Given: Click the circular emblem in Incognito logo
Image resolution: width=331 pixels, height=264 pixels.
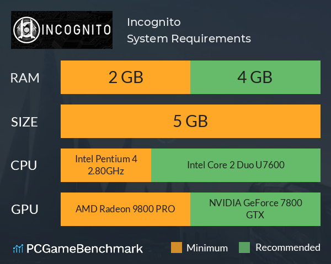Looking at the screenshot, I should pyautogui.click(x=26, y=30).
